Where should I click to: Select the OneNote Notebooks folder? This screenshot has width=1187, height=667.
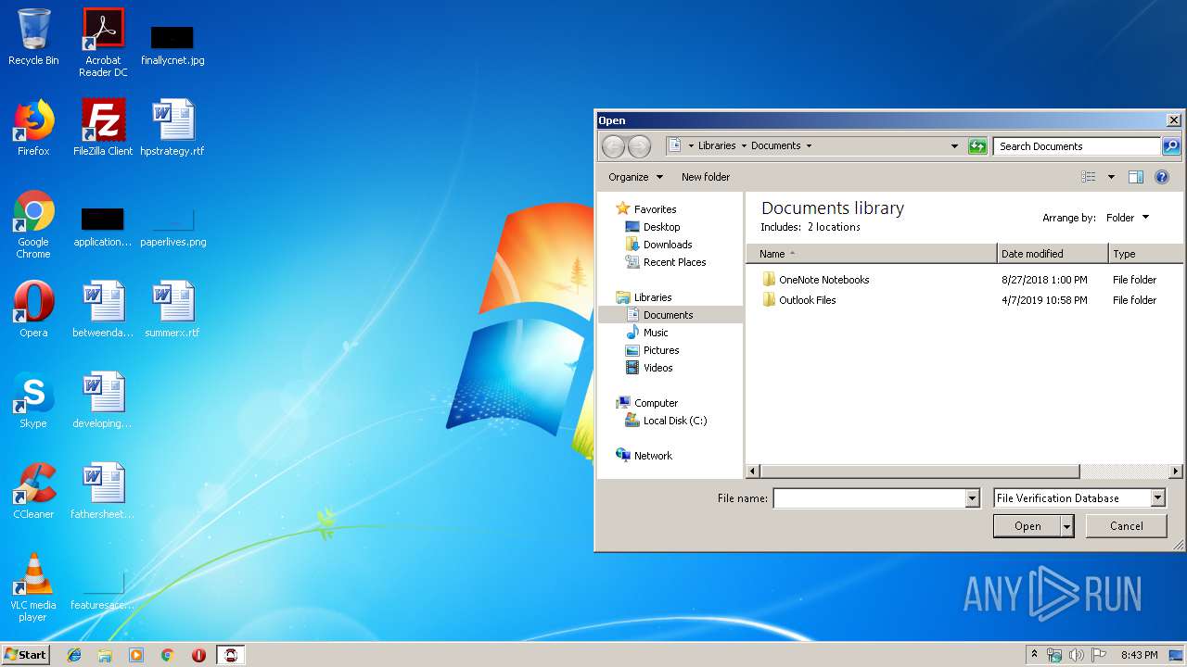(x=823, y=280)
